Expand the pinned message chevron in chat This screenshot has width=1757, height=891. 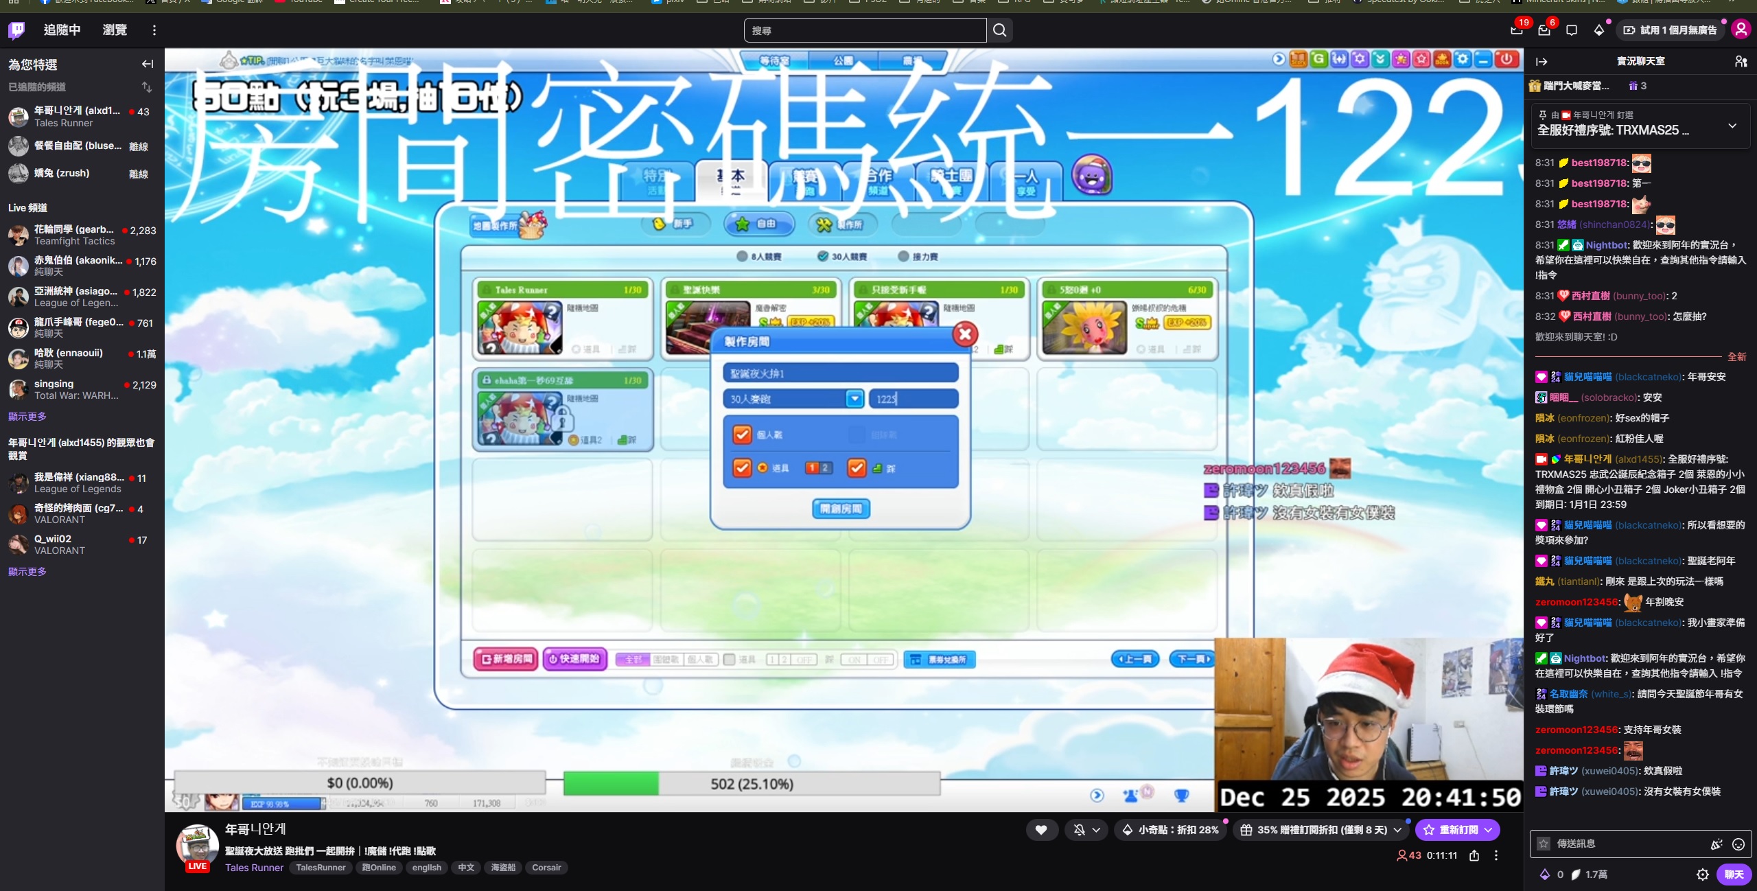(1732, 126)
